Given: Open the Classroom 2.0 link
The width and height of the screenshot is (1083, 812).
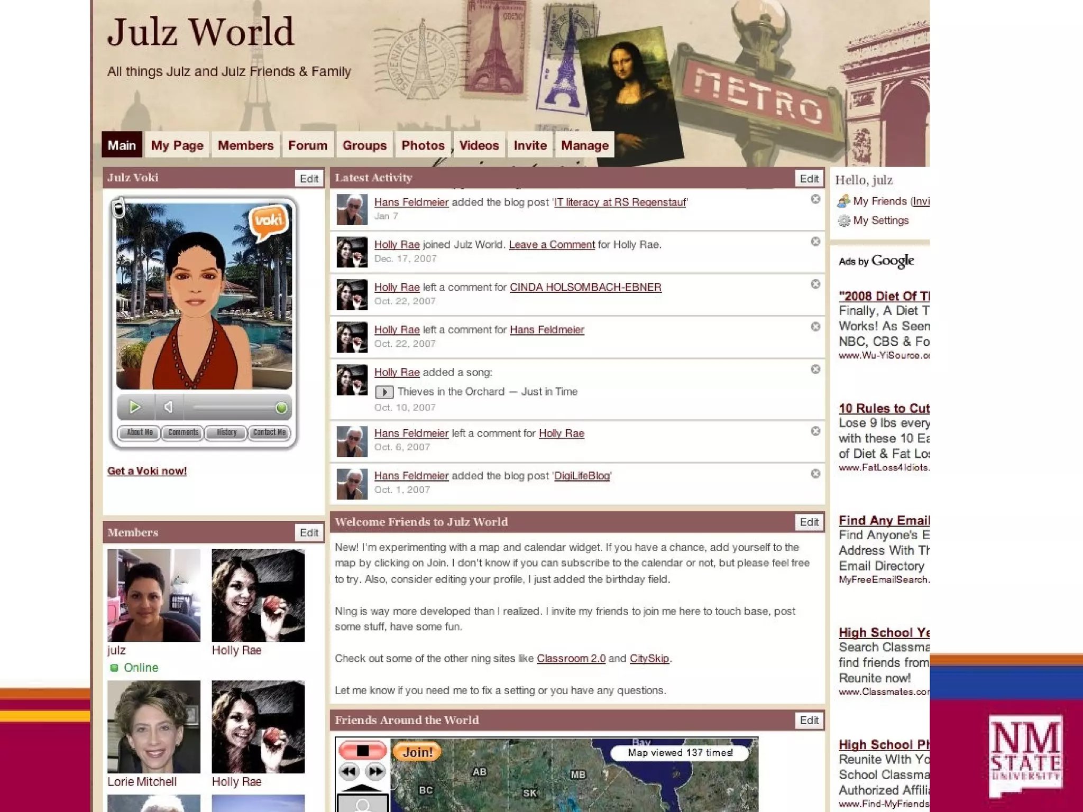Looking at the screenshot, I should point(571,659).
